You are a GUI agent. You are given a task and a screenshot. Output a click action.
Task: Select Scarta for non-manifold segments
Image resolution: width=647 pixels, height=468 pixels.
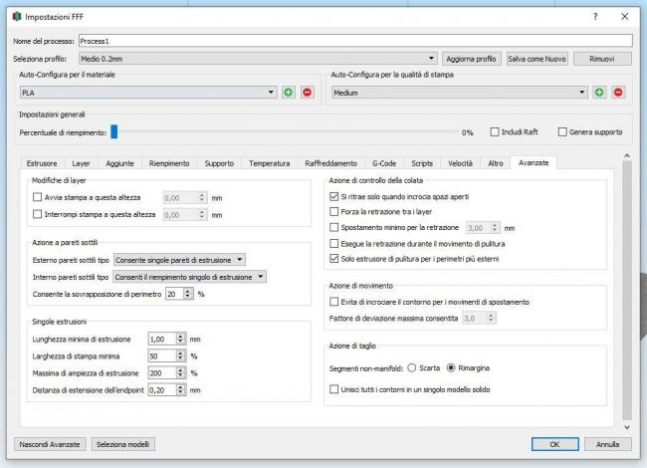point(412,366)
